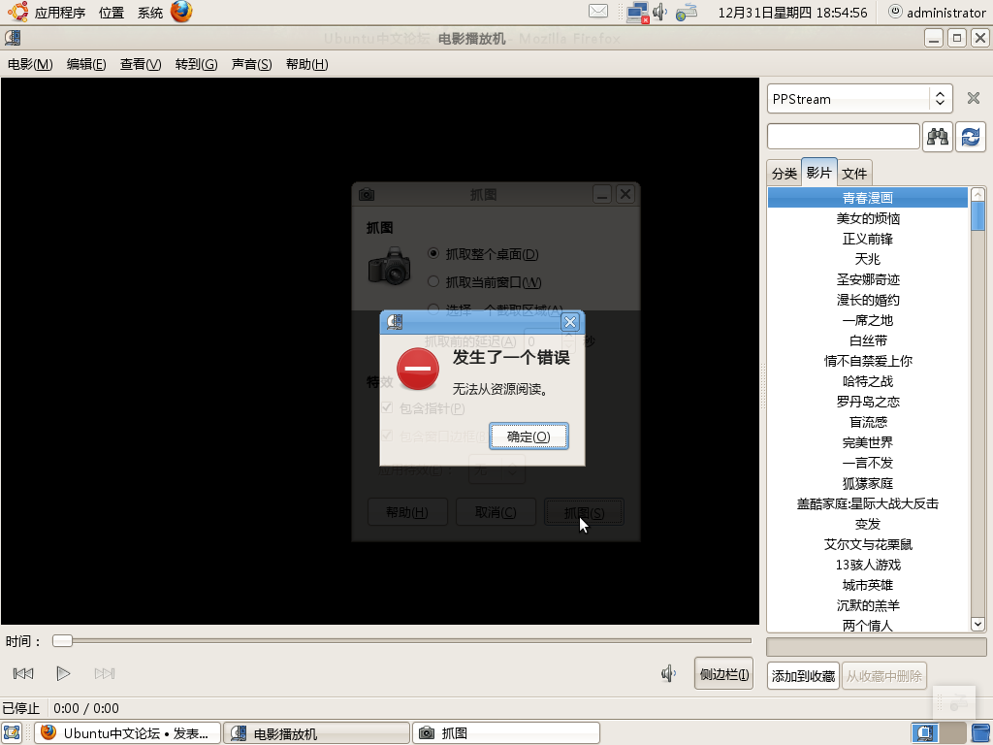Select 天兆 in the movie list
This screenshot has height=745, width=993.
pyautogui.click(x=868, y=259)
